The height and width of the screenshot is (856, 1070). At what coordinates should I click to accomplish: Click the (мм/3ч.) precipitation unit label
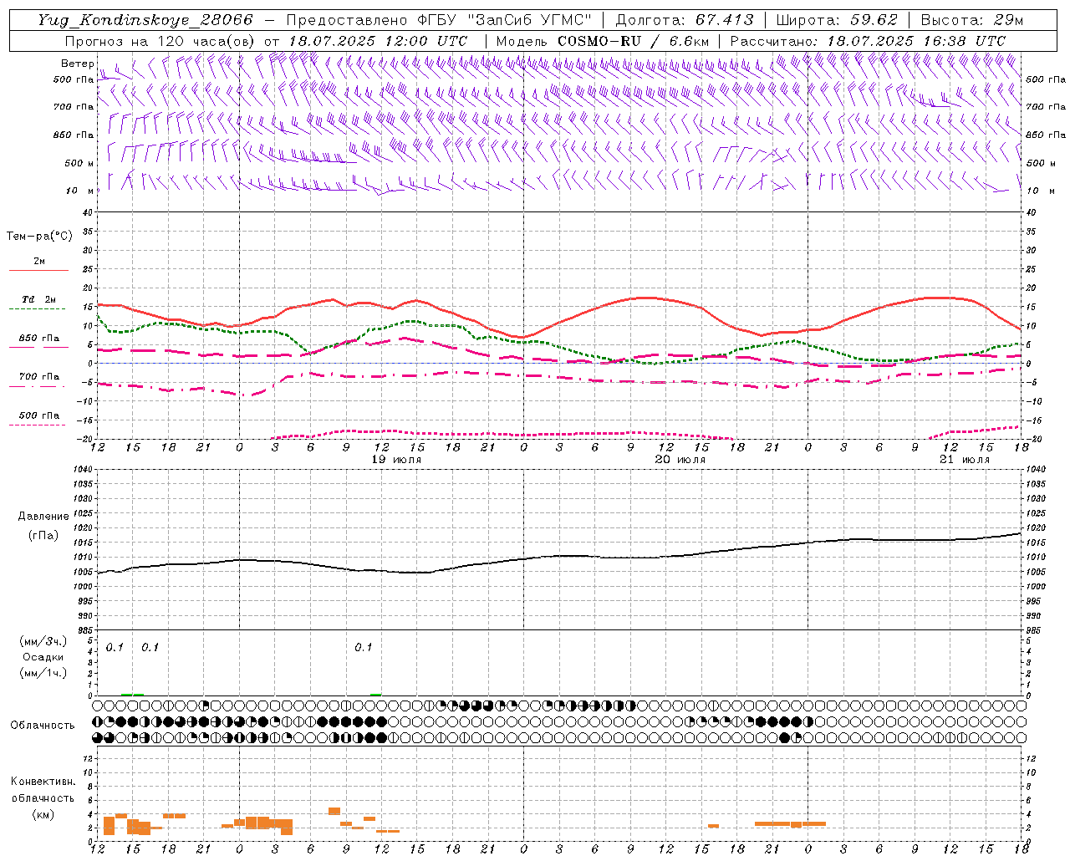43,642
